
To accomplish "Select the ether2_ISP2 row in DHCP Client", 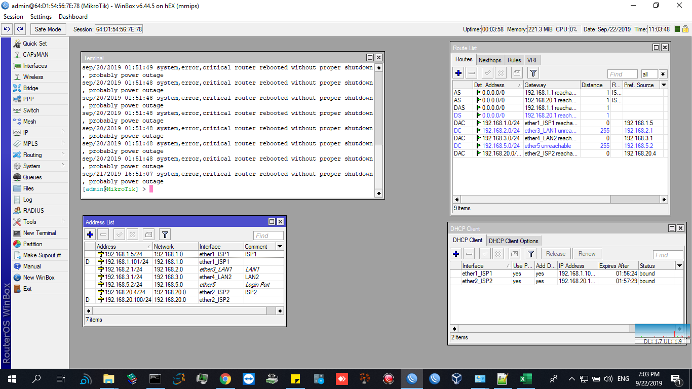I will [567, 281].
